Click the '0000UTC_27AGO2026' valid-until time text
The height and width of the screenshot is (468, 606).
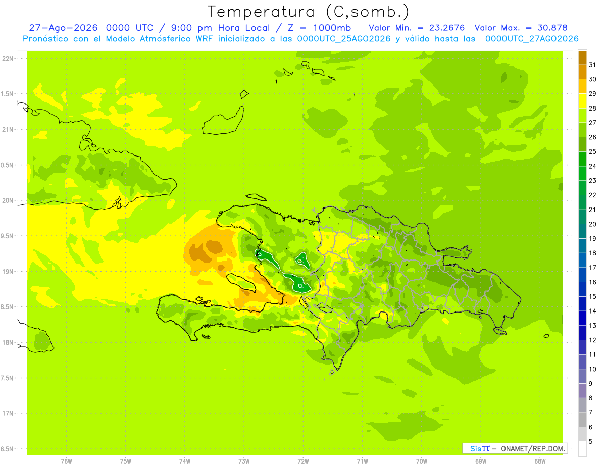pyautogui.click(x=532, y=39)
